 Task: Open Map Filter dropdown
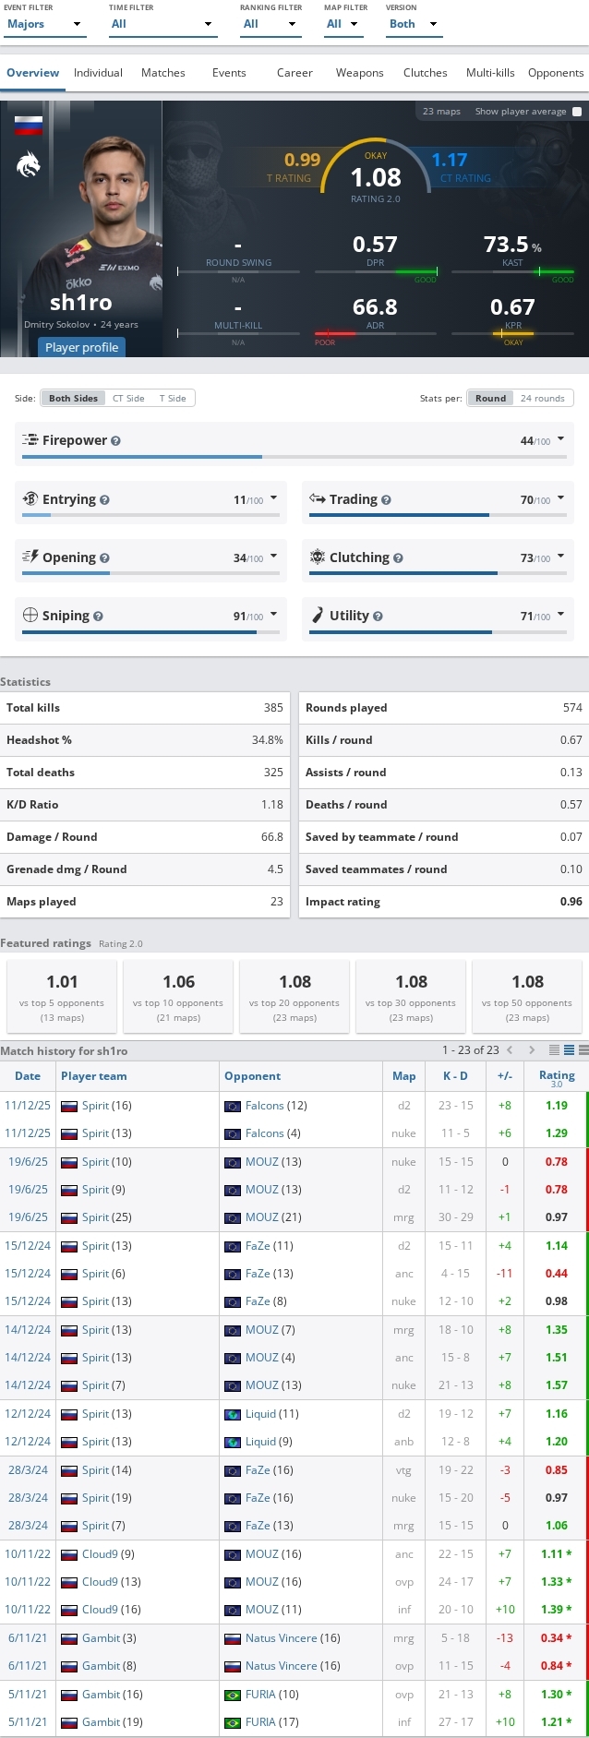coord(343,24)
